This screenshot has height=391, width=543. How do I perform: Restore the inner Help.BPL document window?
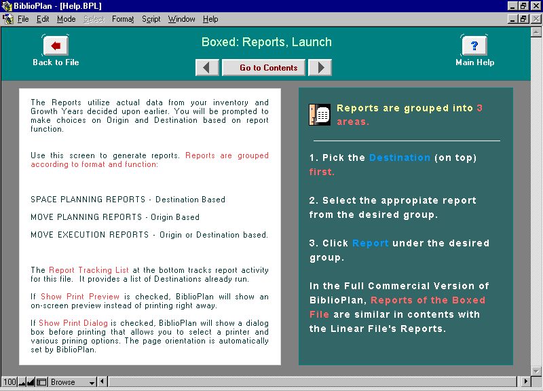tap(523, 19)
